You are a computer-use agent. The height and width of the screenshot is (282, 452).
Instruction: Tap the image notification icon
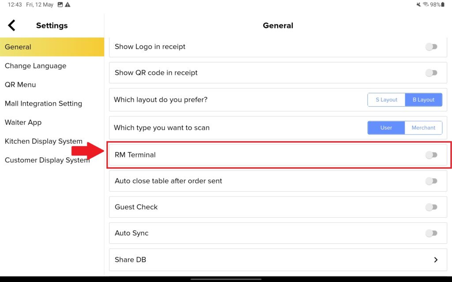60,5
